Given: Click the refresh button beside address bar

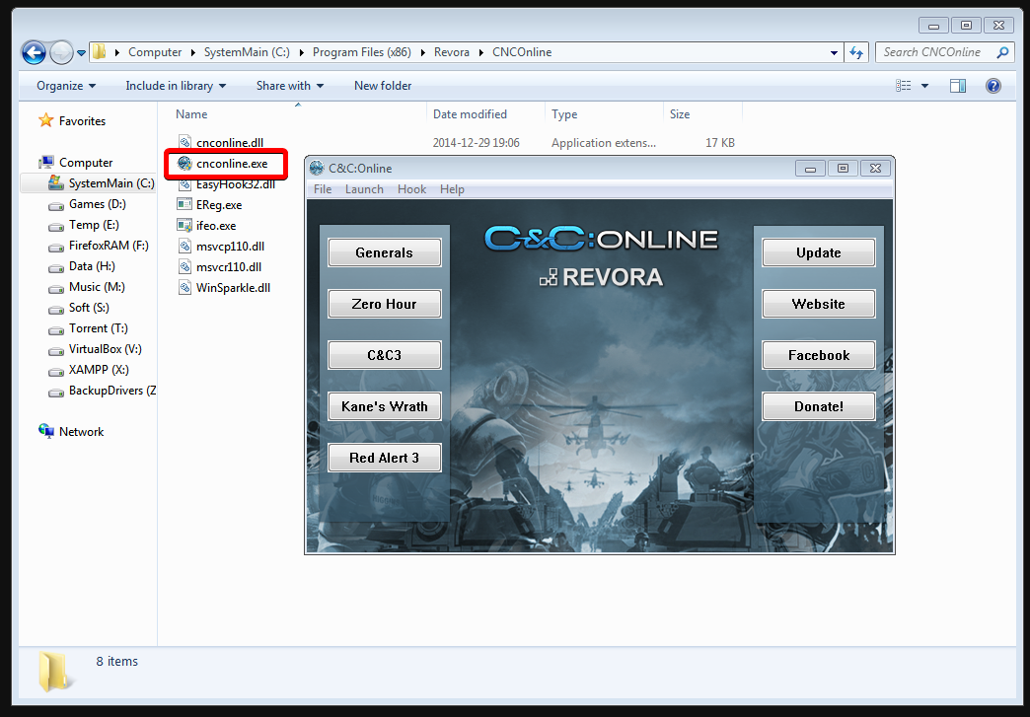Looking at the screenshot, I should tap(856, 52).
